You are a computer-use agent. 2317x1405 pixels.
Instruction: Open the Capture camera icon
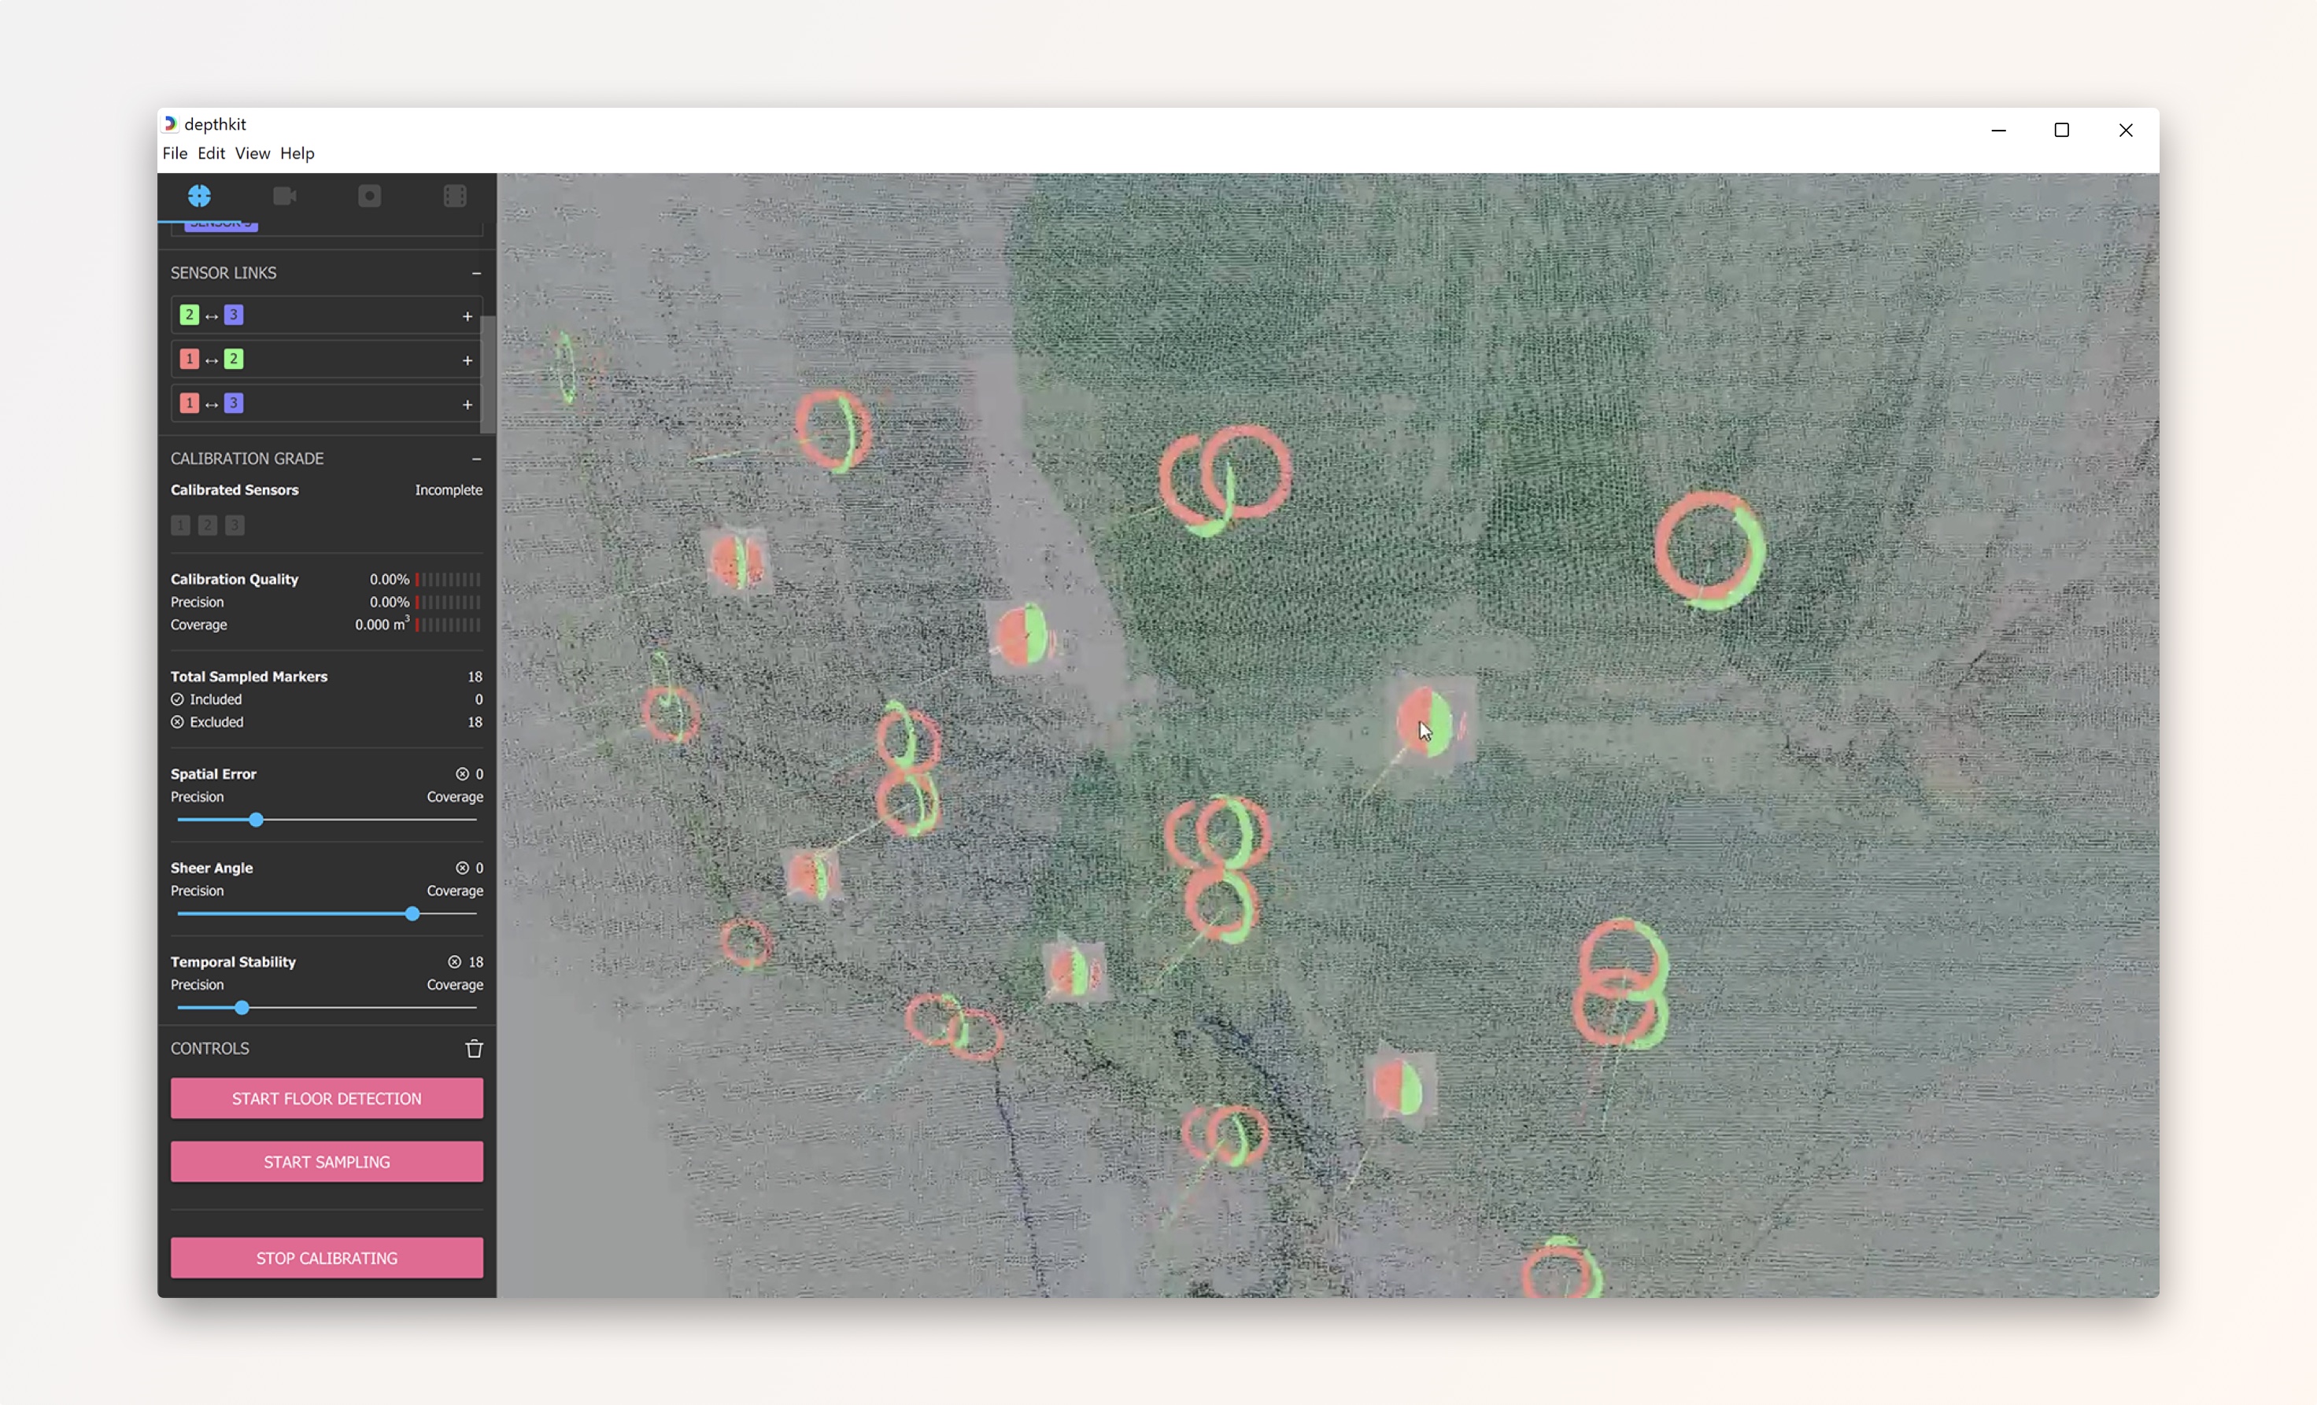(286, 195)
